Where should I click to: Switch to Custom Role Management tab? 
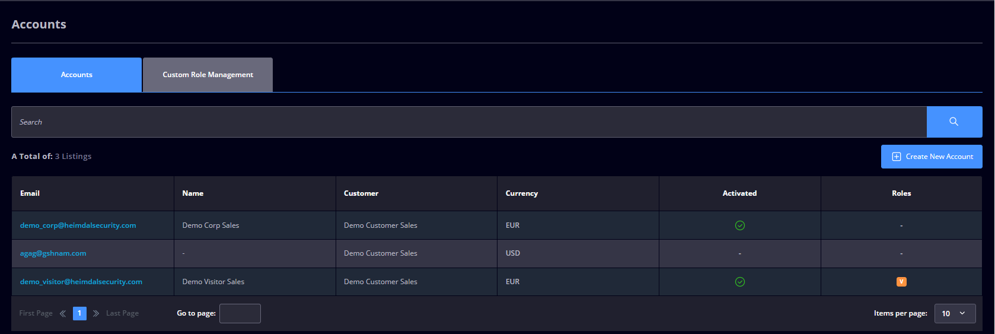(208, 75)
